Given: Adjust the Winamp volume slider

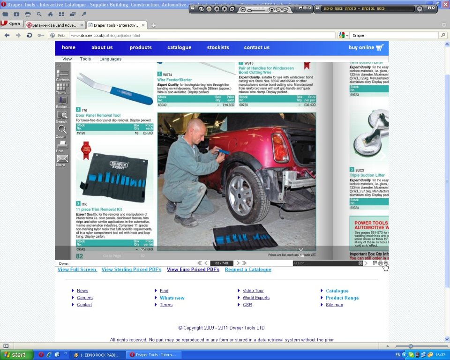Looking at the screenshot, I should click(x=256, y=10).
